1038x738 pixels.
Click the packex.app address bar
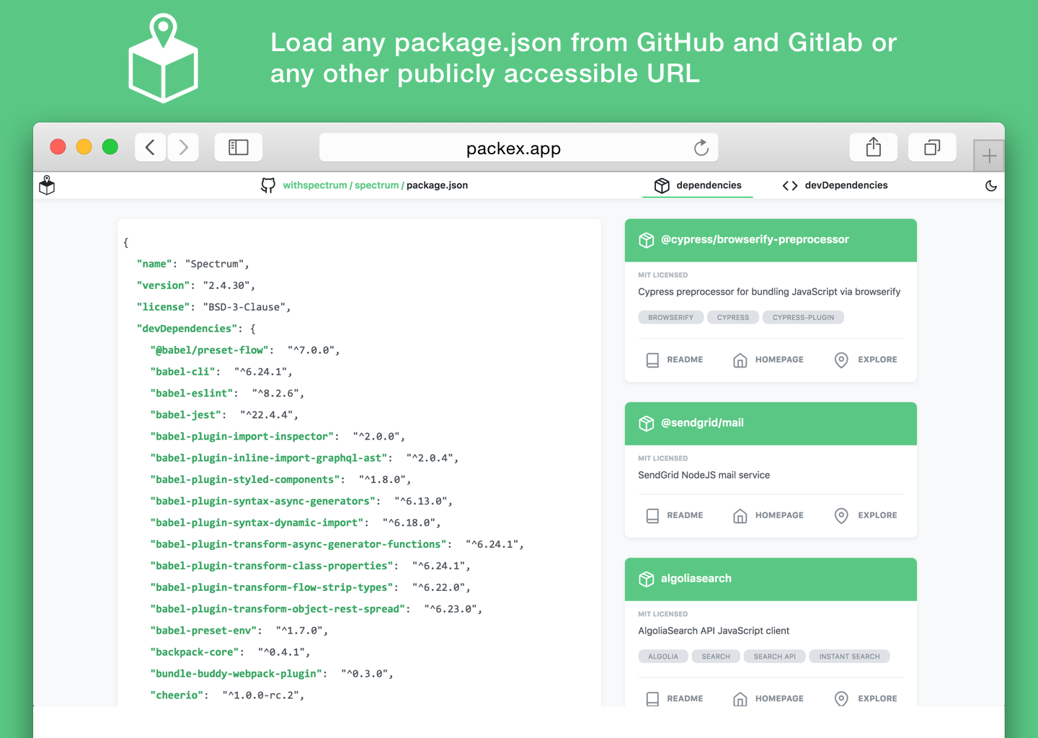[x=519, y=148]
